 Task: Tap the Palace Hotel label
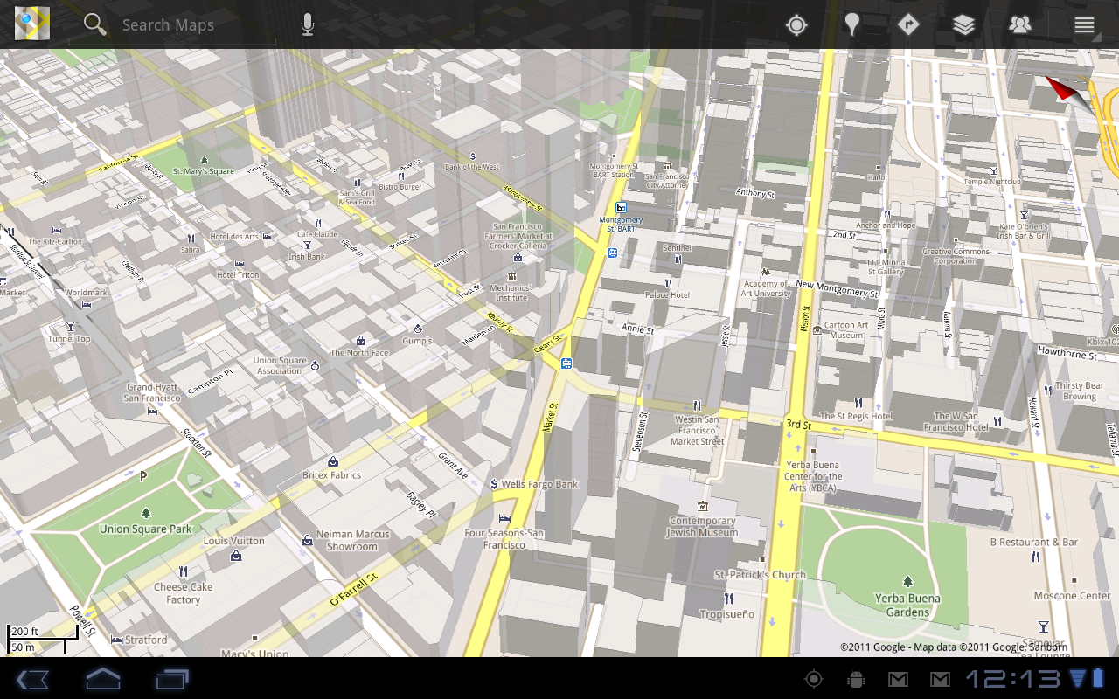coord(668,295)
